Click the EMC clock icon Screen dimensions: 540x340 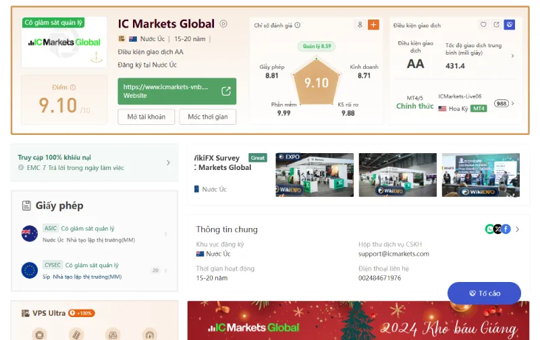pyautogui.click(x=21, y=167)
